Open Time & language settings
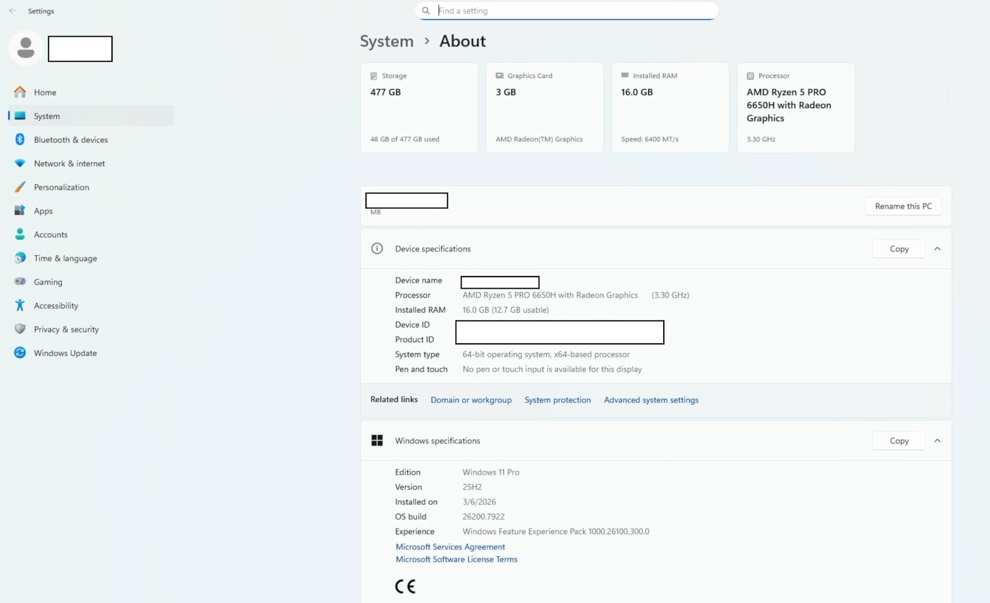990x603 pixels. tap(65, 258)
